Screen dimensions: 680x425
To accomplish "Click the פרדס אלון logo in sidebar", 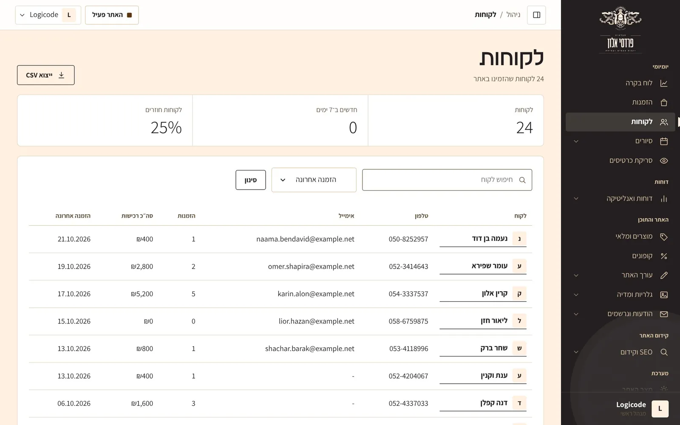I will tap(620, 30).
